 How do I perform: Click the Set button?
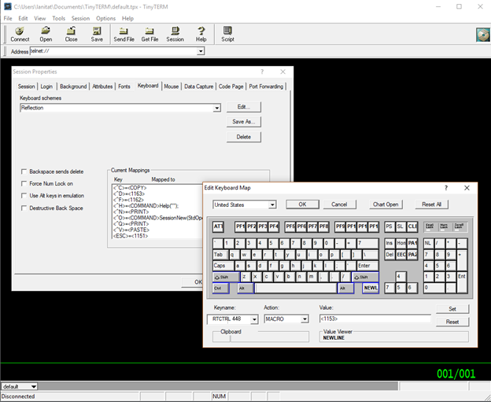(452, 309)
